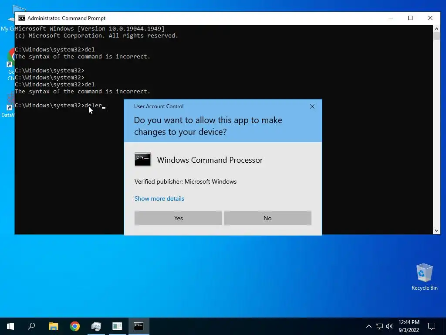
Task: Minimize the Command Prompt window
Action: (391, 18)
